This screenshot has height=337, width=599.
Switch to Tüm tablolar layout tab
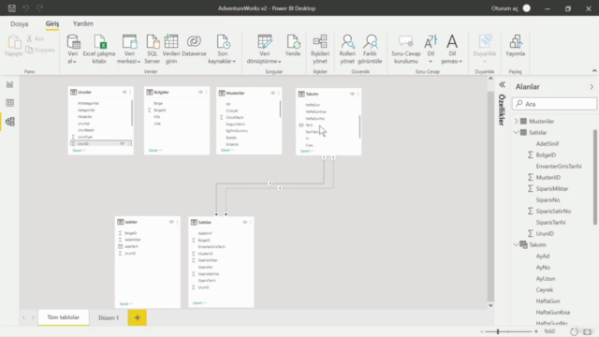pyautogui.click(x=64, y=317)
